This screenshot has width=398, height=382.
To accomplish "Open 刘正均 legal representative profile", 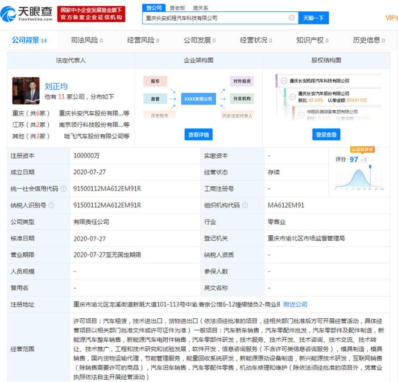I will 56,86.
